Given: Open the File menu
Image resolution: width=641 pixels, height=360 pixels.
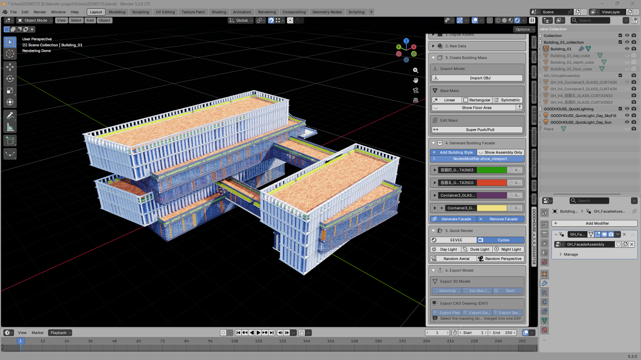Looking at the screenshot, I should pos(13,12).
